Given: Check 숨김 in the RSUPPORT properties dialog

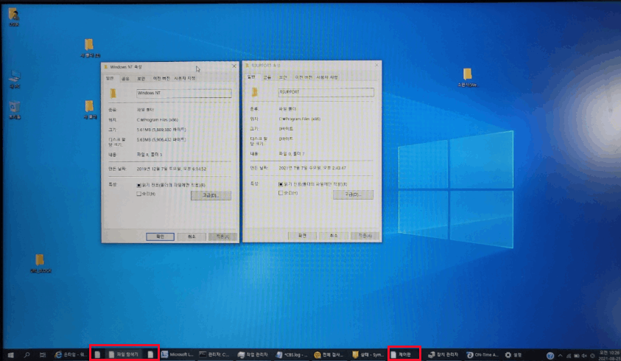Looking at the screenshot, I should click(281, 193).
